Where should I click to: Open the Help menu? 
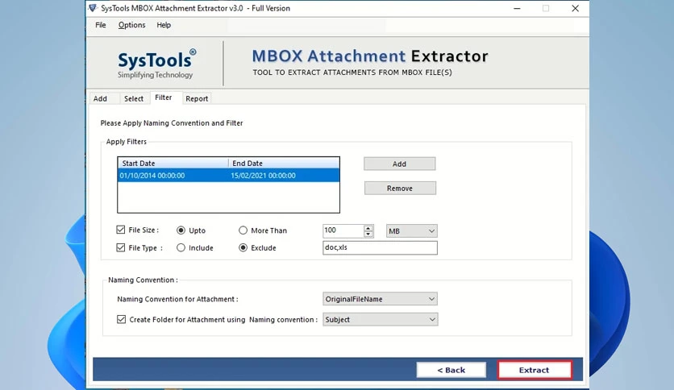[164, 25]
